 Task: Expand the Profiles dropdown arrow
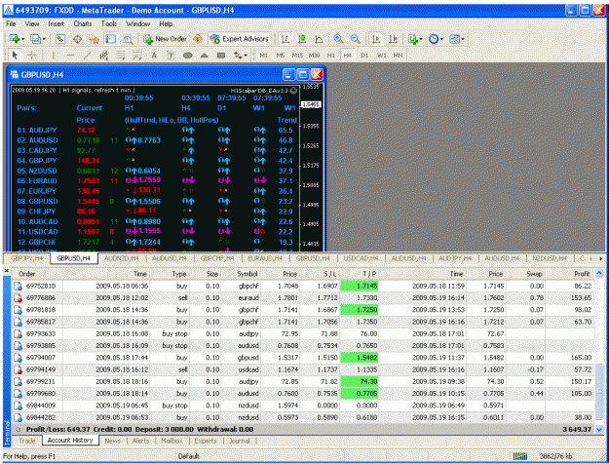click(44, 39)
